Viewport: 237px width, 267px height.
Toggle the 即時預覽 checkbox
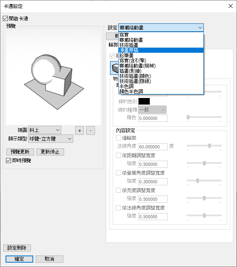[8, 160]
